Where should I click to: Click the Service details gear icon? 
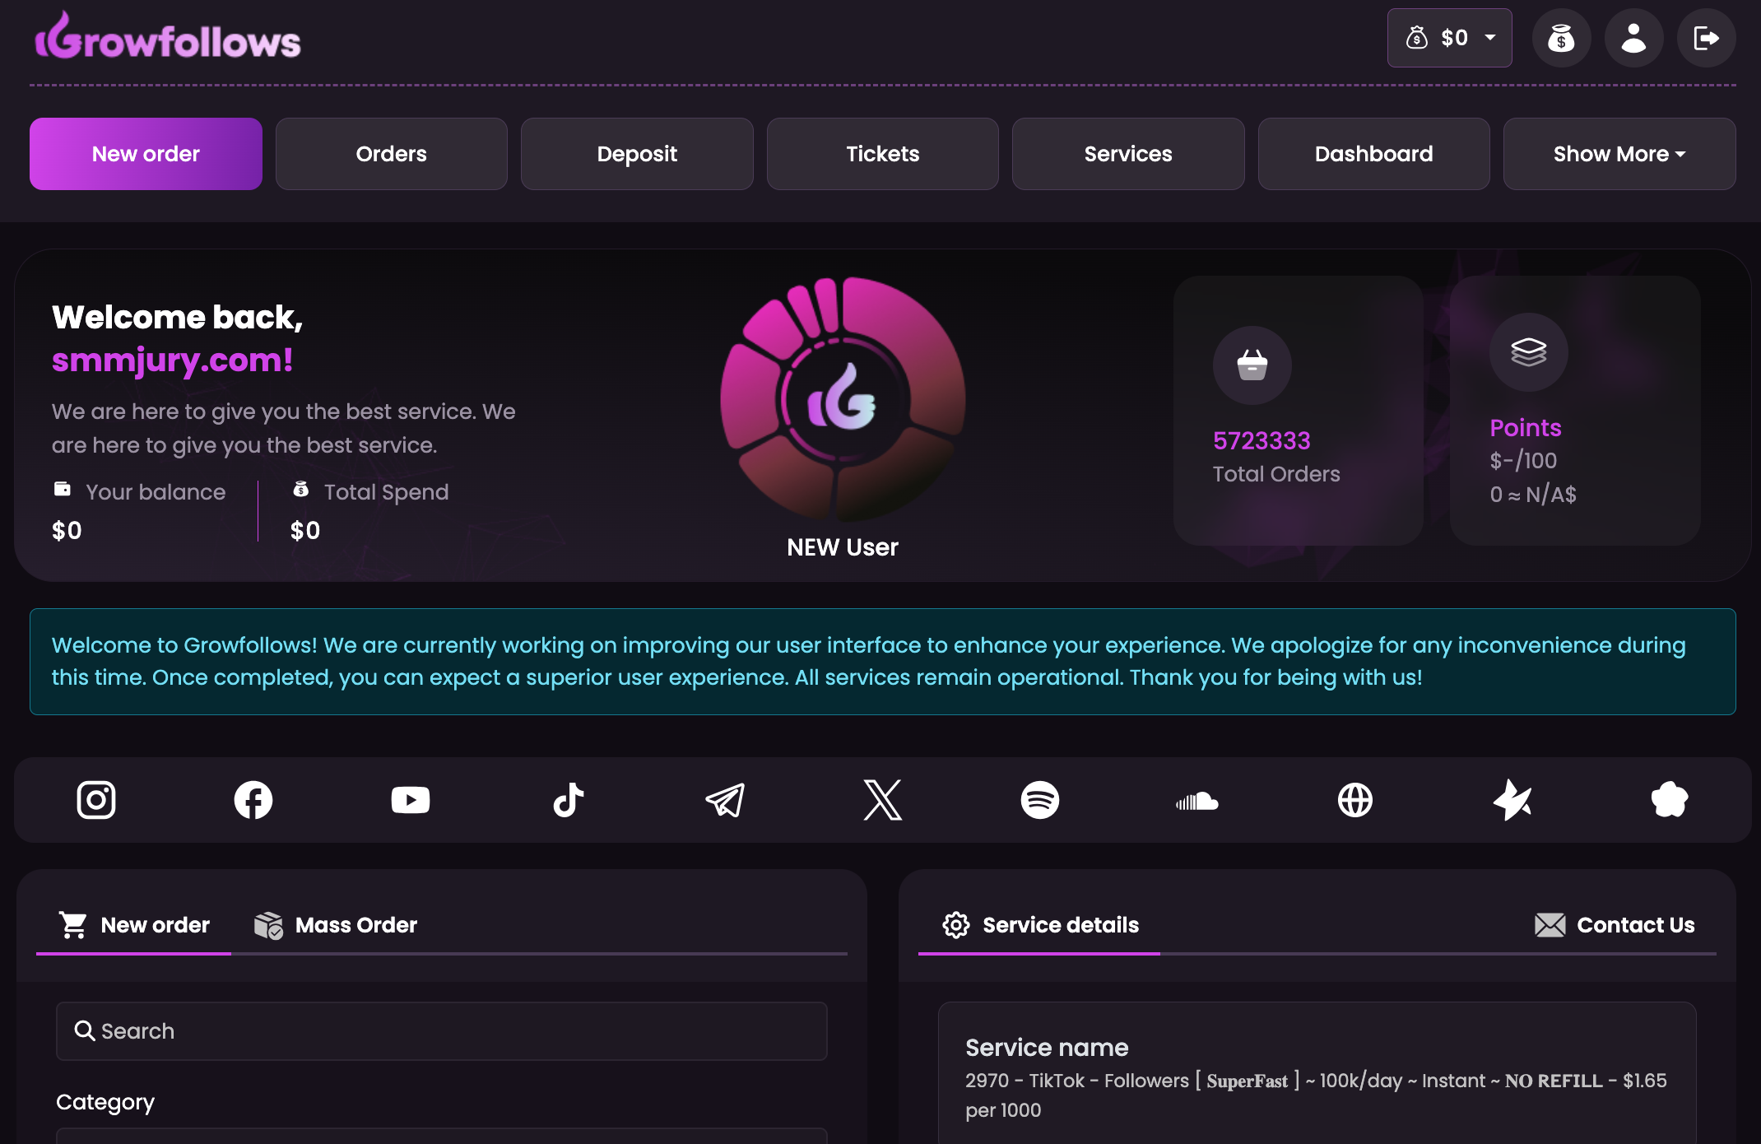(x=956, y=925)
